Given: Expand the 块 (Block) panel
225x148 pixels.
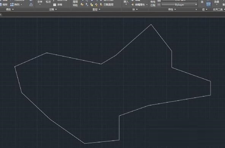Looking at the screenshot, I should (x=135, y=10).
